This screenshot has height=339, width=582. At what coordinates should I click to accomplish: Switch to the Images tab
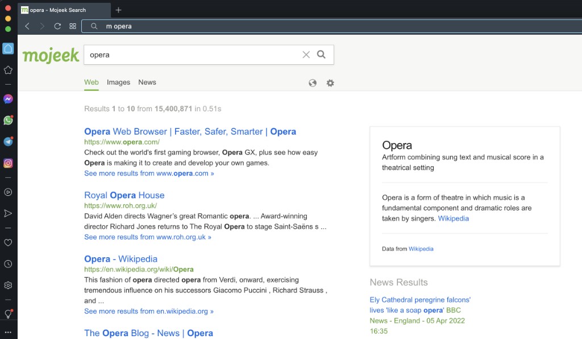(118, 82)
